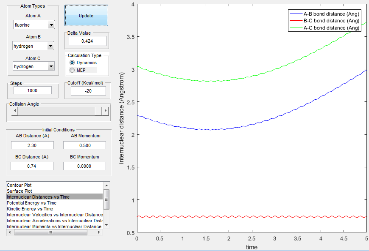
Task: Open the Atom C dropdown list
Action: (34, 66)
